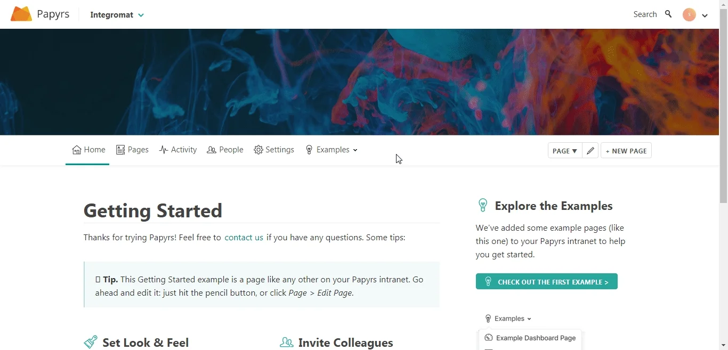Click the pencil edit page icon
Image resolution: width=728 pixels, height=350 pixels.
[x=590, y=151]
